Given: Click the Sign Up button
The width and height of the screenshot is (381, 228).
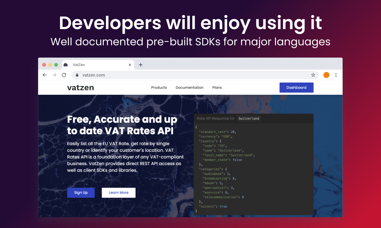Looking at the screenshot, I should pos(81,193).
